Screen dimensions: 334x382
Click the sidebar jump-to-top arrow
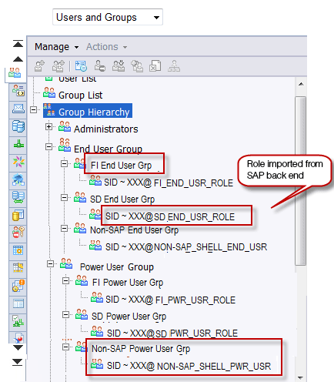coord(18,44)
